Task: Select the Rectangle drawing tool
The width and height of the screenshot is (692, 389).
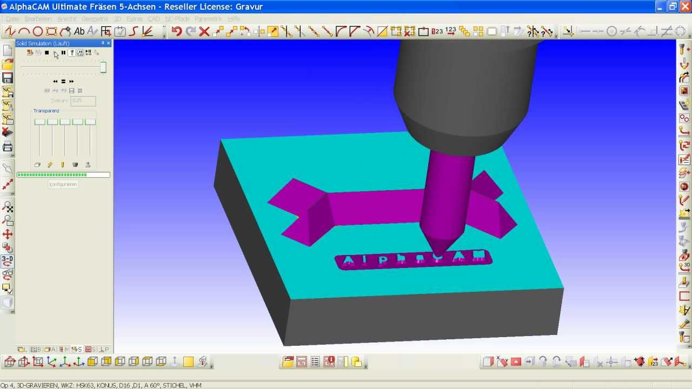Action: tap(51, 31)
